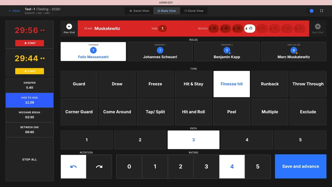
Task: Start Midgame Break 02:30 timer
Action: 30,115
